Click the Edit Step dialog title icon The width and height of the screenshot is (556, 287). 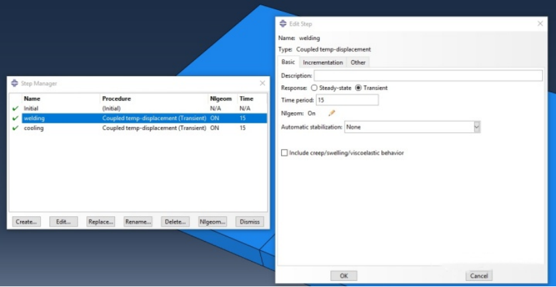point(283,24)
